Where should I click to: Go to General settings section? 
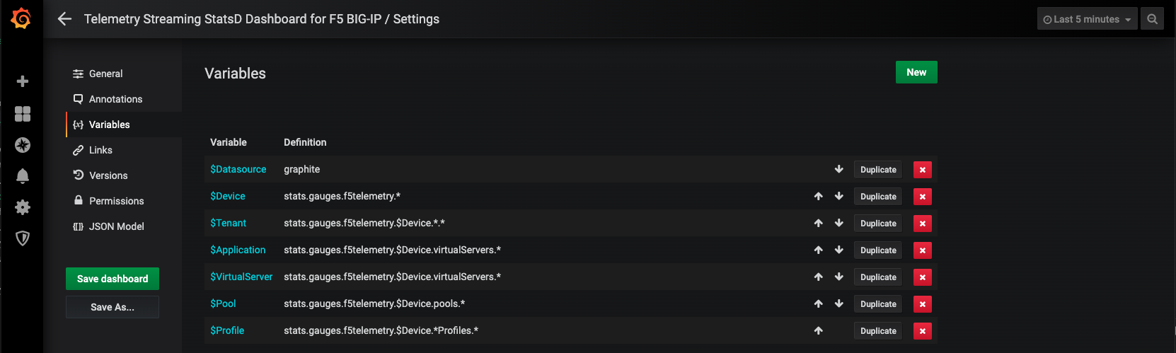[x=105, y=74]
